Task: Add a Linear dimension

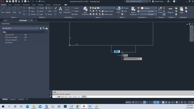Action: 75,8
